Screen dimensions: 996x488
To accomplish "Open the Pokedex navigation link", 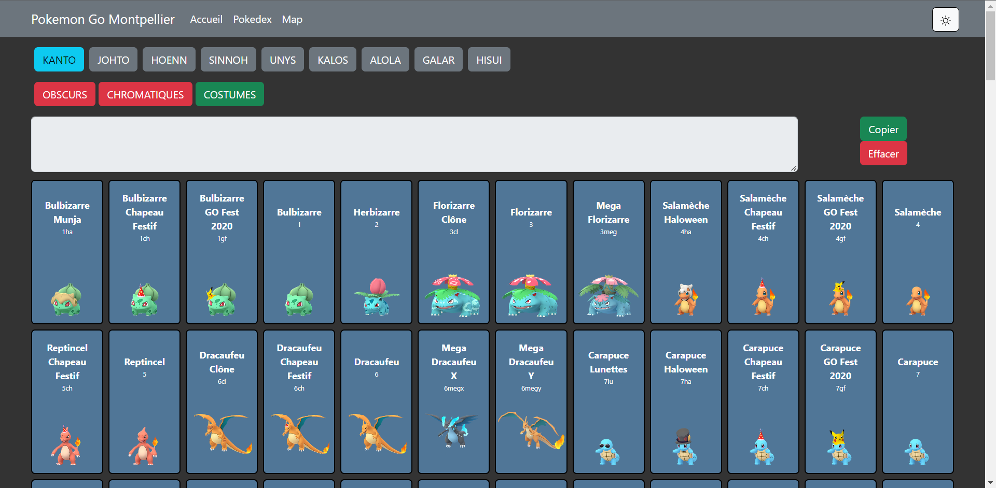I will 252,19.
